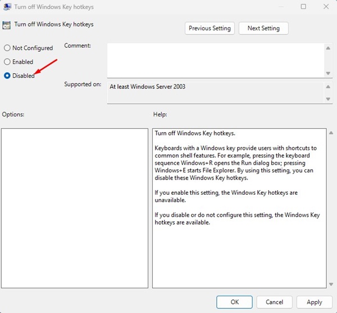Image resolution: width=337 pixels, height=313 pixels.
Task: Click the 'Supported on:' label
Action: (83, 84)
